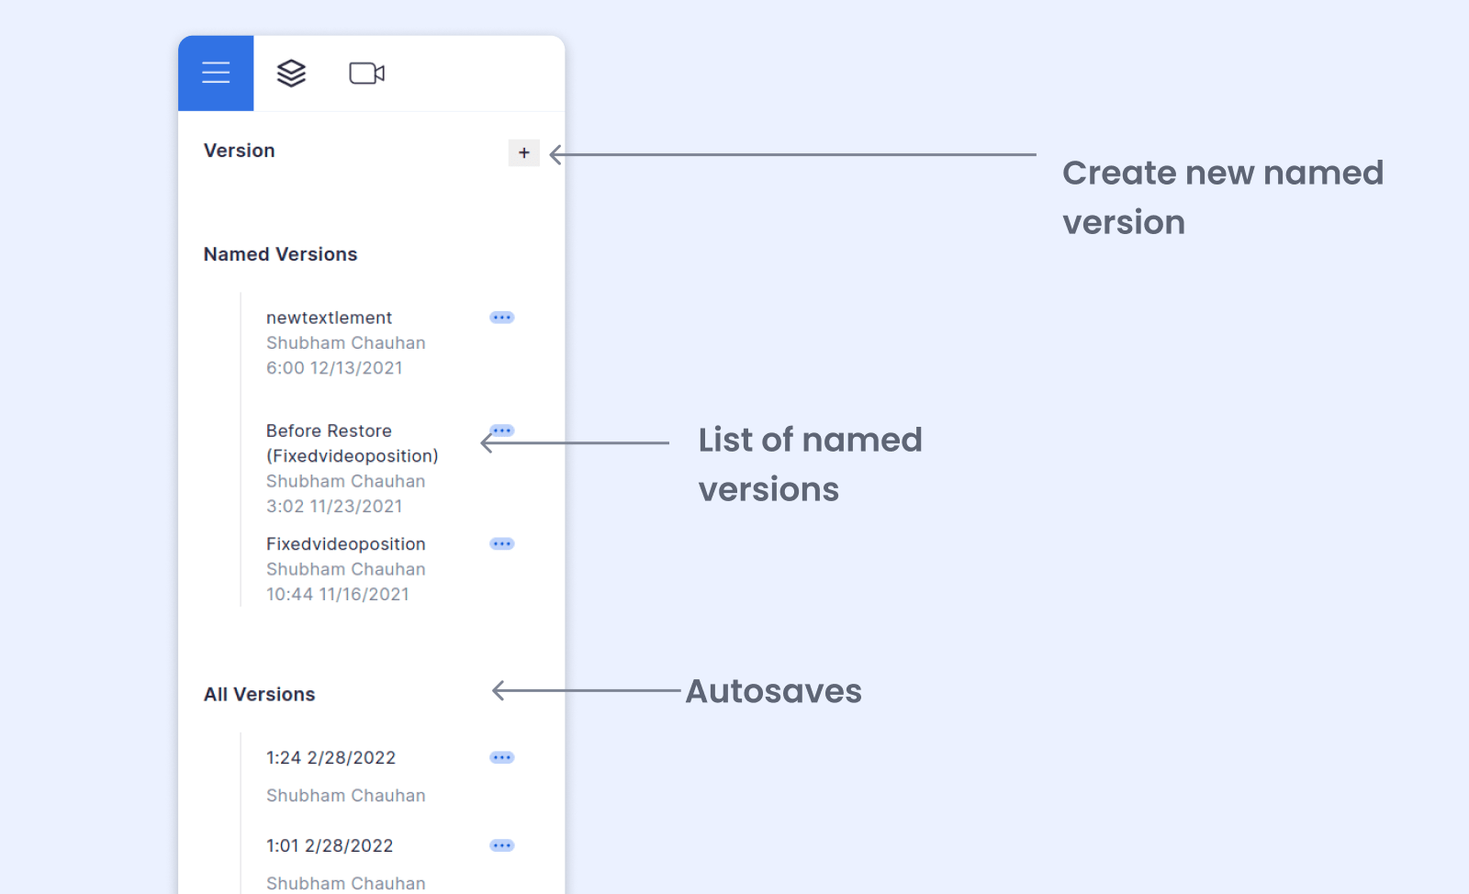Select the Fixedvideoposition version entry
Image resolution: width=1469 pixels, height=894 pixels.
click(345, 544)
